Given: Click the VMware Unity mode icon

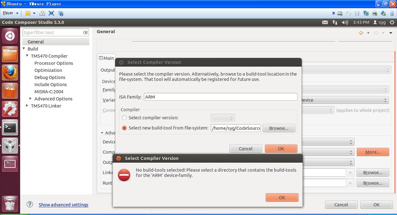Looking at the screenshot, I should pyautogui.click(x=61, y=13).
